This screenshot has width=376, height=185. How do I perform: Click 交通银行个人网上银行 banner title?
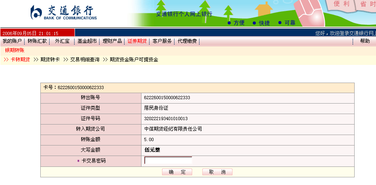pyautogui.click(x=184, y=14)
